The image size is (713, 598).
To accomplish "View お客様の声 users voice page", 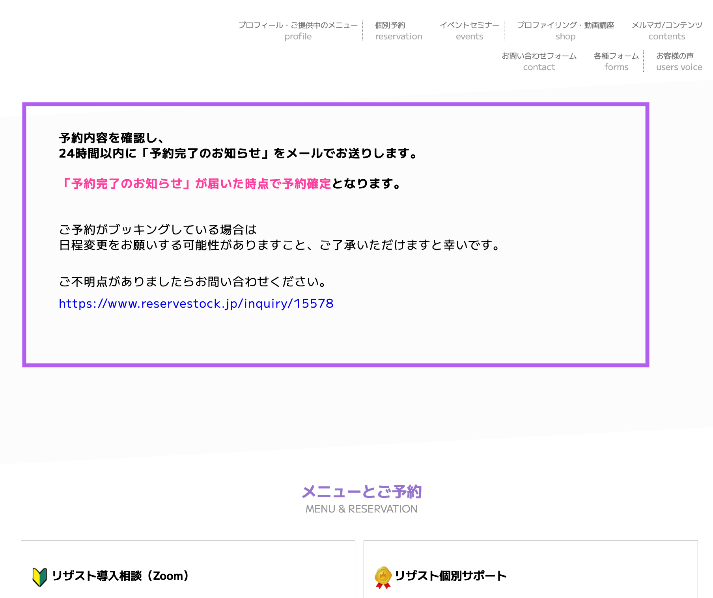I will point(679,61).
